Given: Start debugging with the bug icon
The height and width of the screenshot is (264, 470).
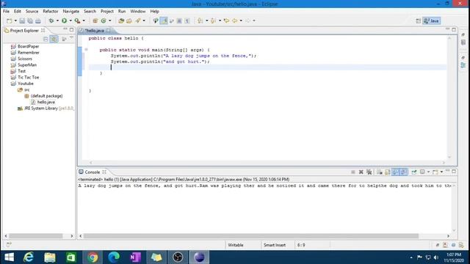Looking at the screenshot, I should pyautogui.click(x=51, y=21).
